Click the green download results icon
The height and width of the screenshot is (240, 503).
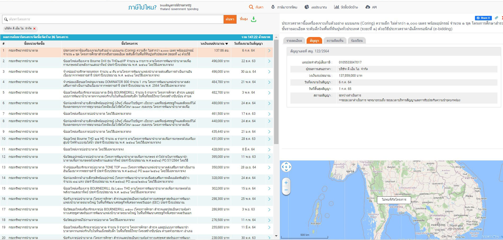254,19
